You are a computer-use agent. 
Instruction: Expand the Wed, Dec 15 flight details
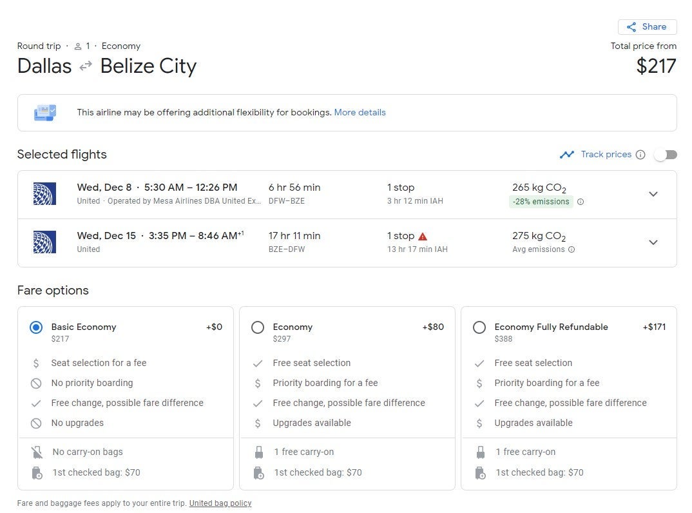click(x=653, y=242)
